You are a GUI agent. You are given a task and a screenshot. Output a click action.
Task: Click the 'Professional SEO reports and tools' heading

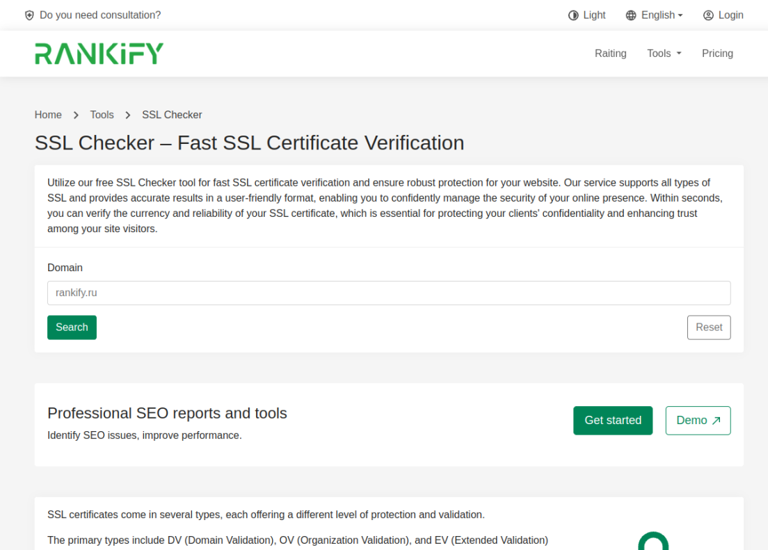(167, 413)
